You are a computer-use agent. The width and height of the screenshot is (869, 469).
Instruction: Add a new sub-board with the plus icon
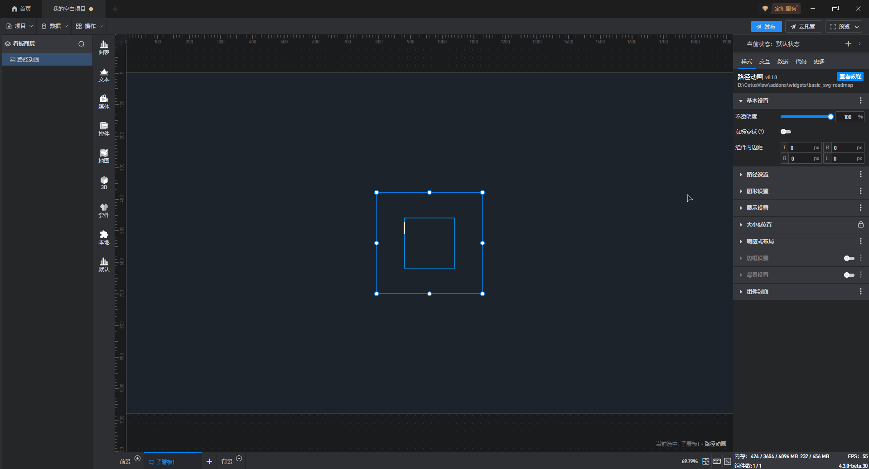click(x=209, y=461)
